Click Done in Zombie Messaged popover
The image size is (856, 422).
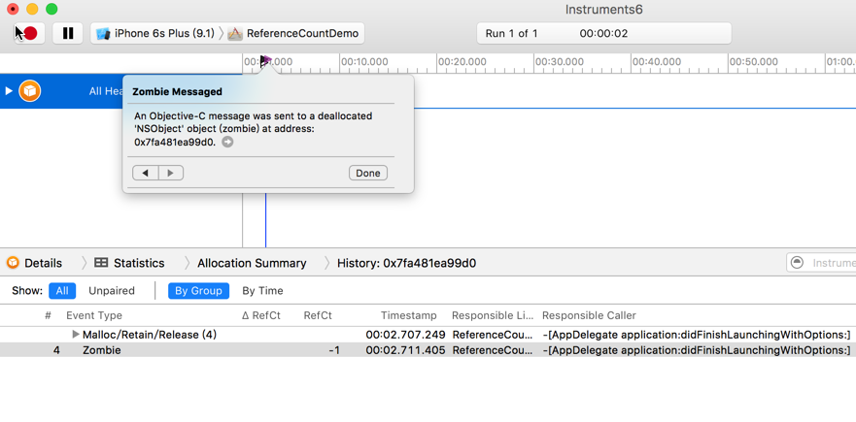(367, 173)
